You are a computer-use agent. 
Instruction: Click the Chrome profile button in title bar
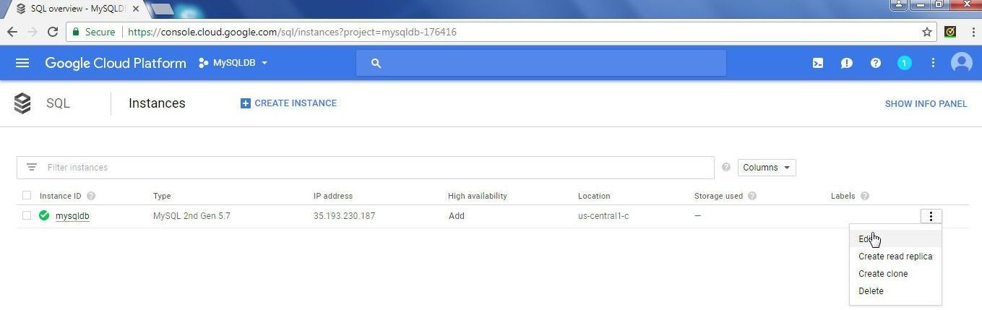[x=899, y=4]
